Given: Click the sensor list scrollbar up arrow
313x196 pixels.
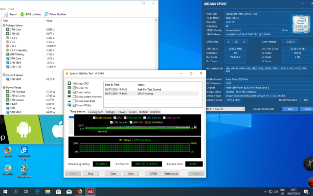Looking at the screenshot, I should click(x=156, y=20).
